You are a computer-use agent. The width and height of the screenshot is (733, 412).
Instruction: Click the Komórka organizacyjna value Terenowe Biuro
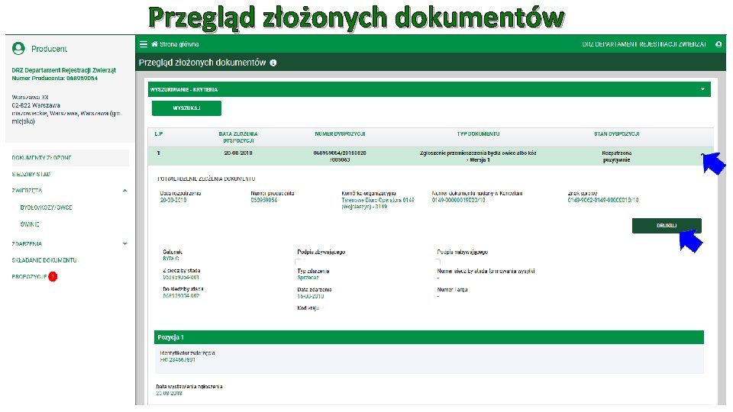coord(378,203)
